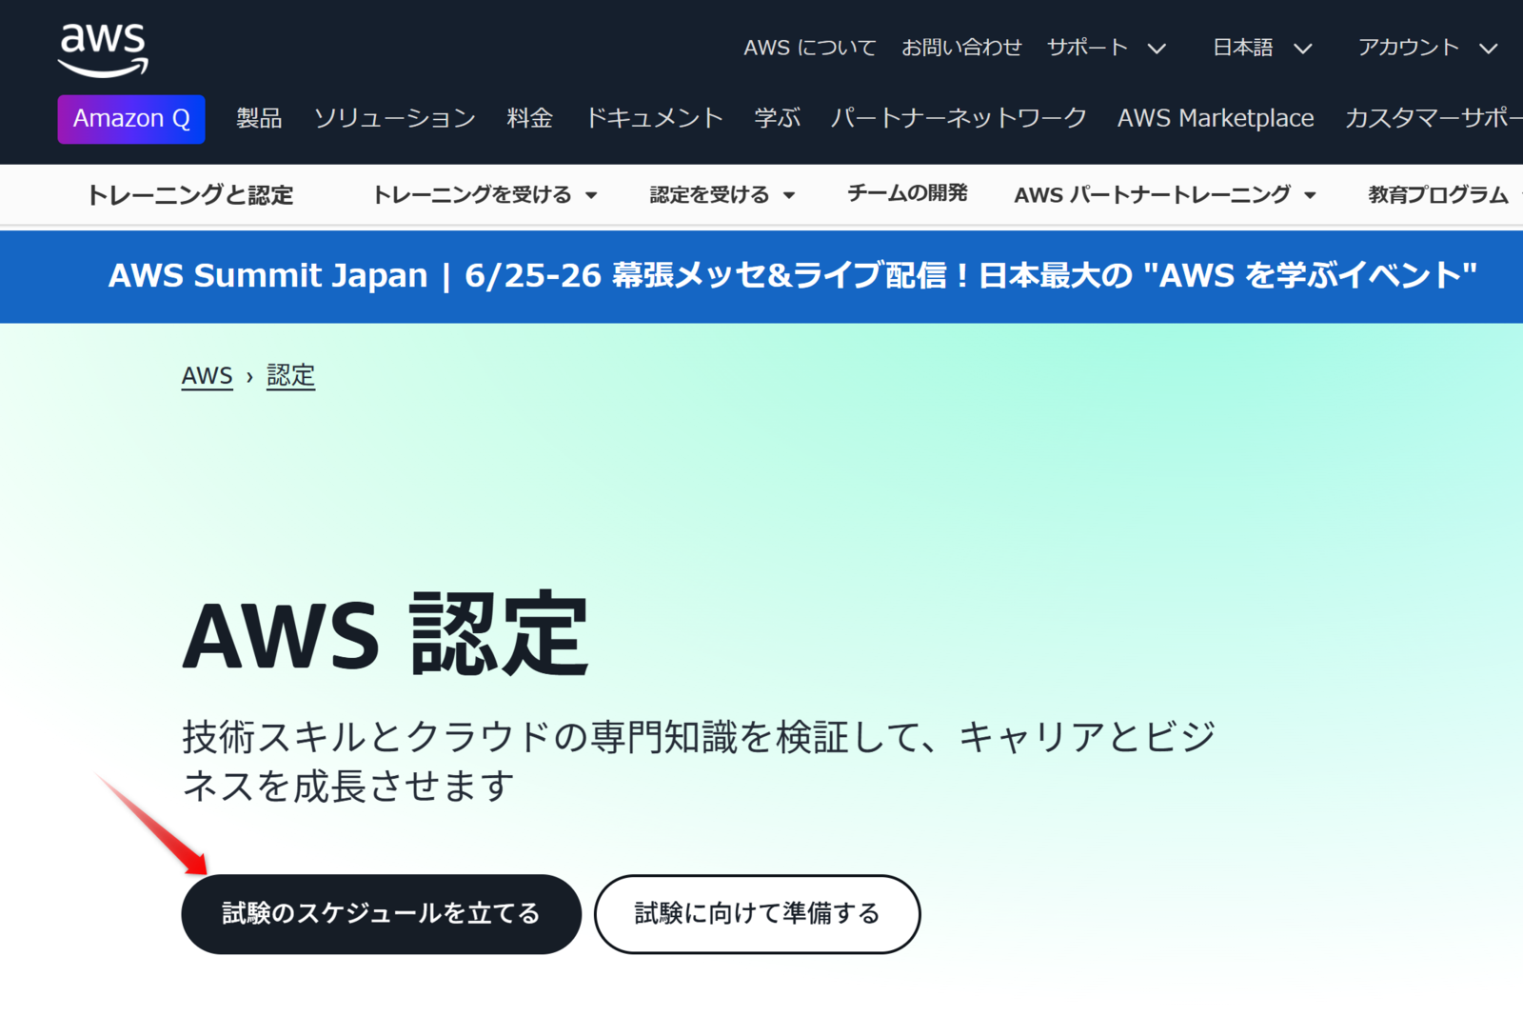Open the ソリューション menu item
Screen dimensions: 1523x1036
click(394, 118)
